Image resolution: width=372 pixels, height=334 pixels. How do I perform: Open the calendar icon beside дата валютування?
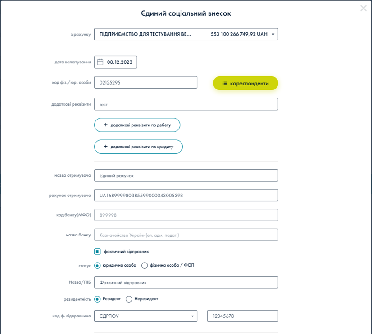[100, 62]
